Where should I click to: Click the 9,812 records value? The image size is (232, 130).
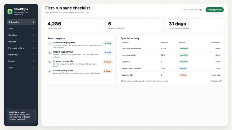(163, 55)
